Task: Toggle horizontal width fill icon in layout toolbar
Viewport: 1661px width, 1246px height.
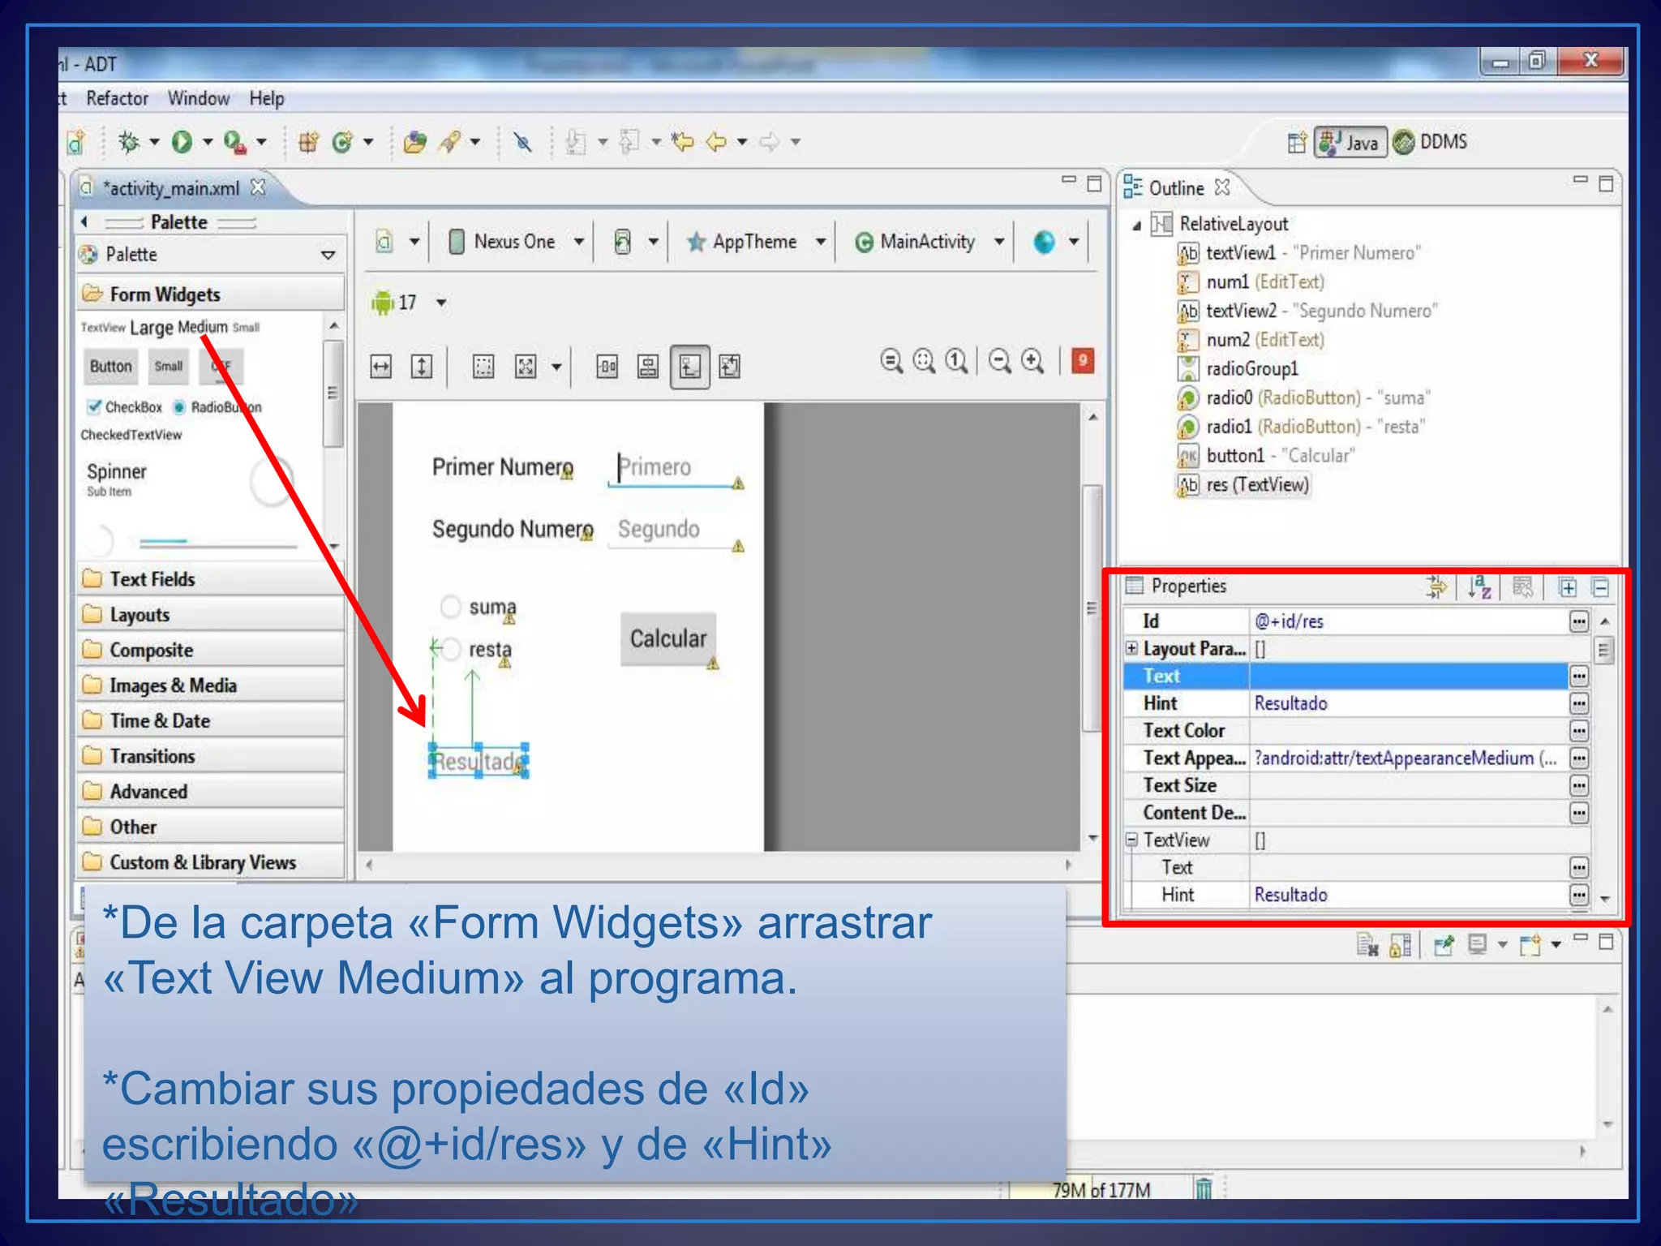Action: pos(380,367)
